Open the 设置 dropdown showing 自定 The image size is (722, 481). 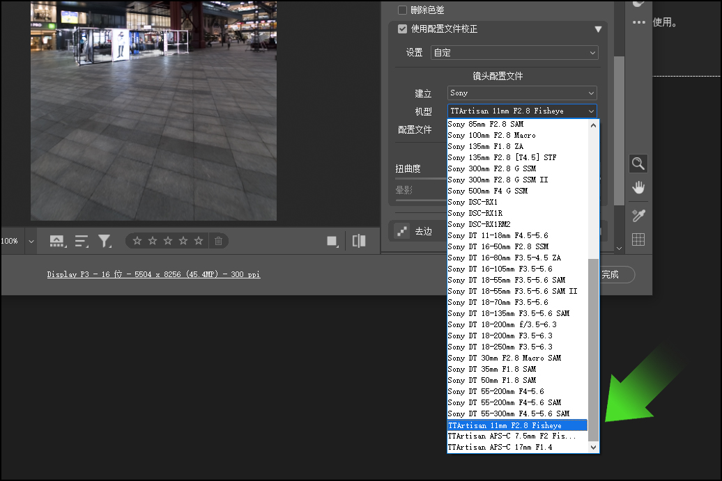(x=514, y=52)
